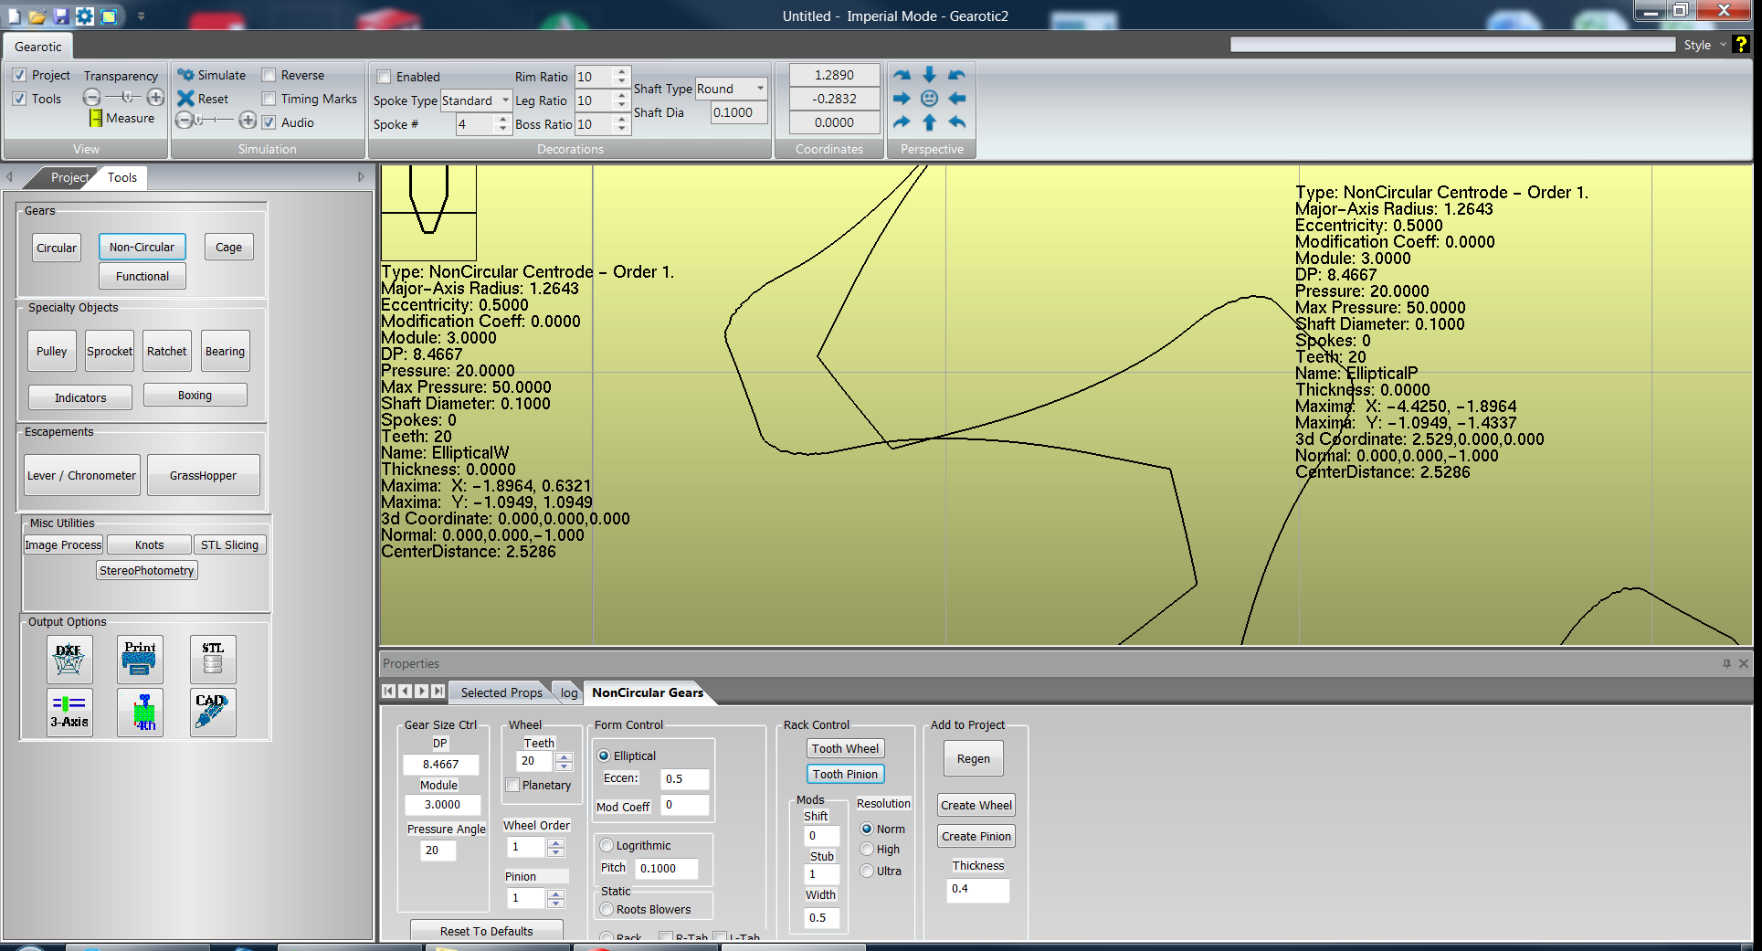Screen dimensions: 1762x951
Task: Switch to the Project tab
Action: click(x=69, y=177)
